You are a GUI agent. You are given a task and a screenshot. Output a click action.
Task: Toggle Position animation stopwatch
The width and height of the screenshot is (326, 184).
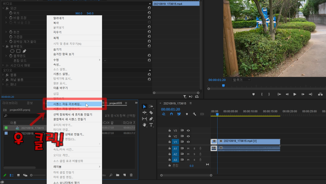tap(11, 13)
